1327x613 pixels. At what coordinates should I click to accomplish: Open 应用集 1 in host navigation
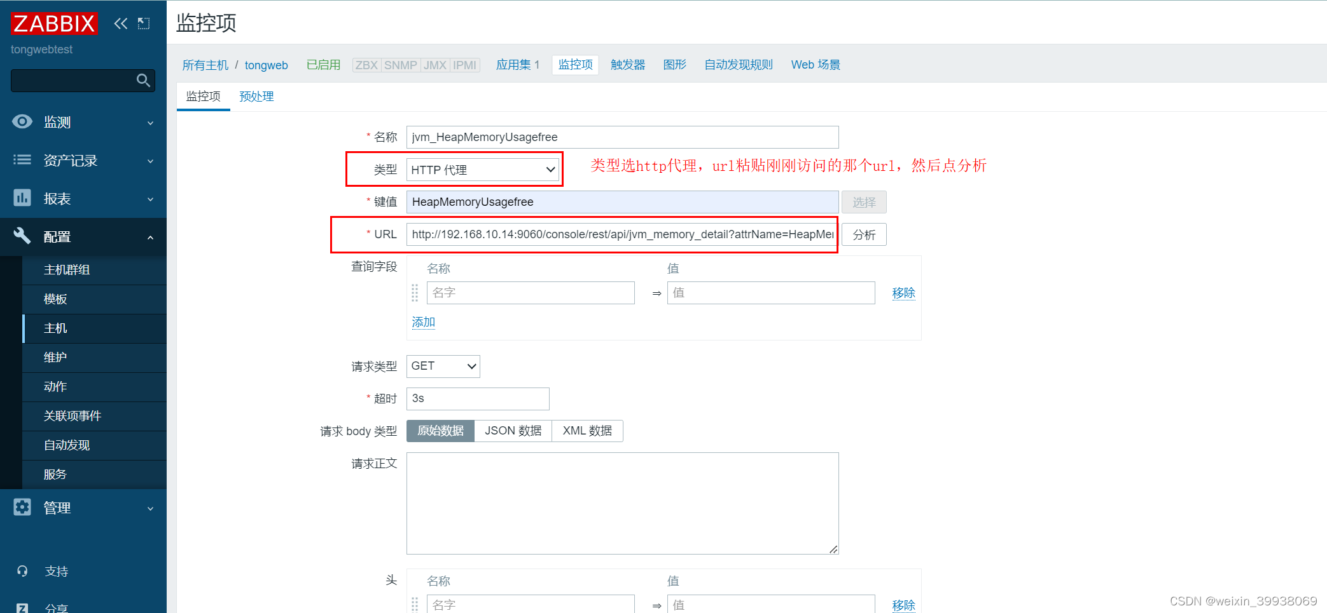coord(518,65)
